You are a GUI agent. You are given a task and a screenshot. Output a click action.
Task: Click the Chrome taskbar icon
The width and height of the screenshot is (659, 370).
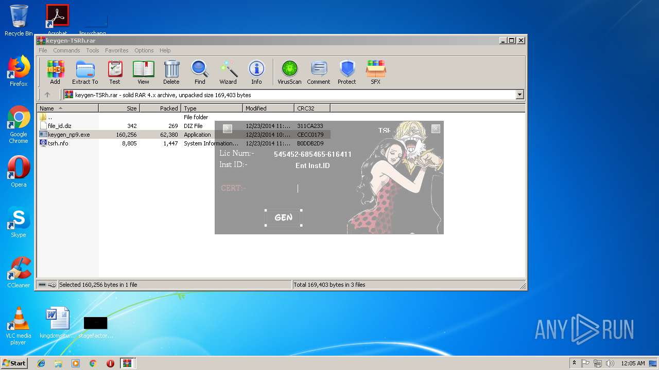click(93, 363)
